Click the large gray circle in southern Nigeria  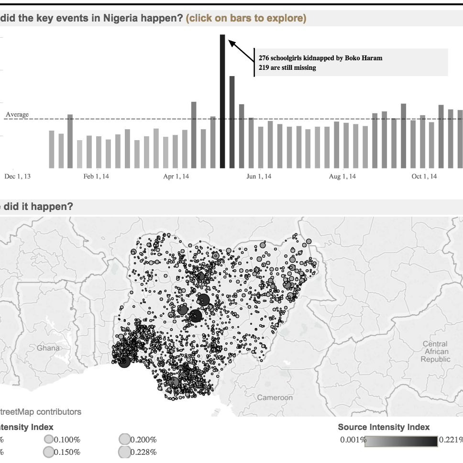coord(174,382)
